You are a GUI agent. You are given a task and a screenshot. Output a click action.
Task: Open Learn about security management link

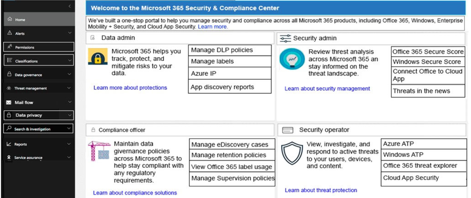click(327, 89)
